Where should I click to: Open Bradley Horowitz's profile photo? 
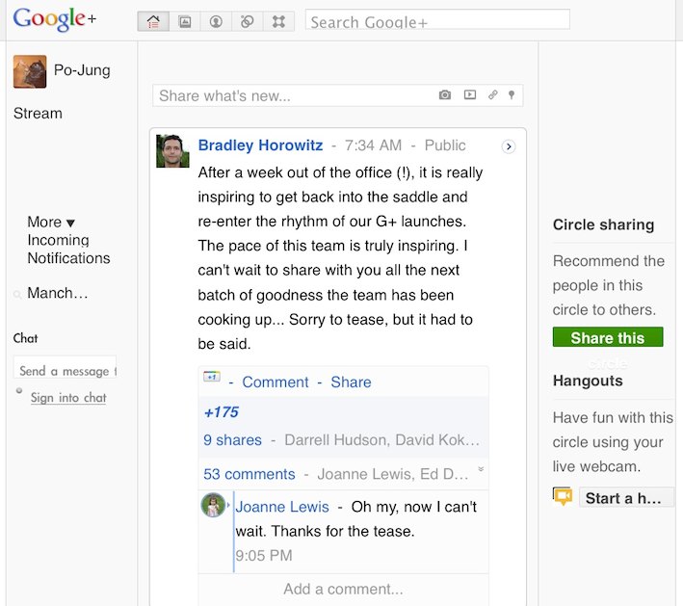[173, 151]
